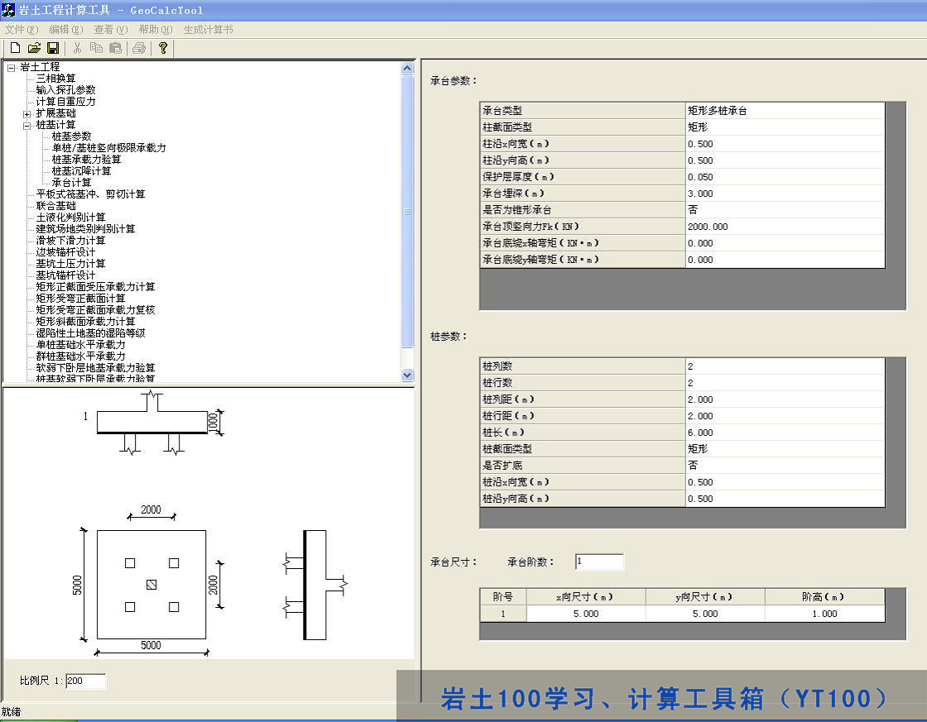Select 桩基参数 tree item
Image resolution: width=927 pixels, height=722 pixels.
(x=71, y=136)
